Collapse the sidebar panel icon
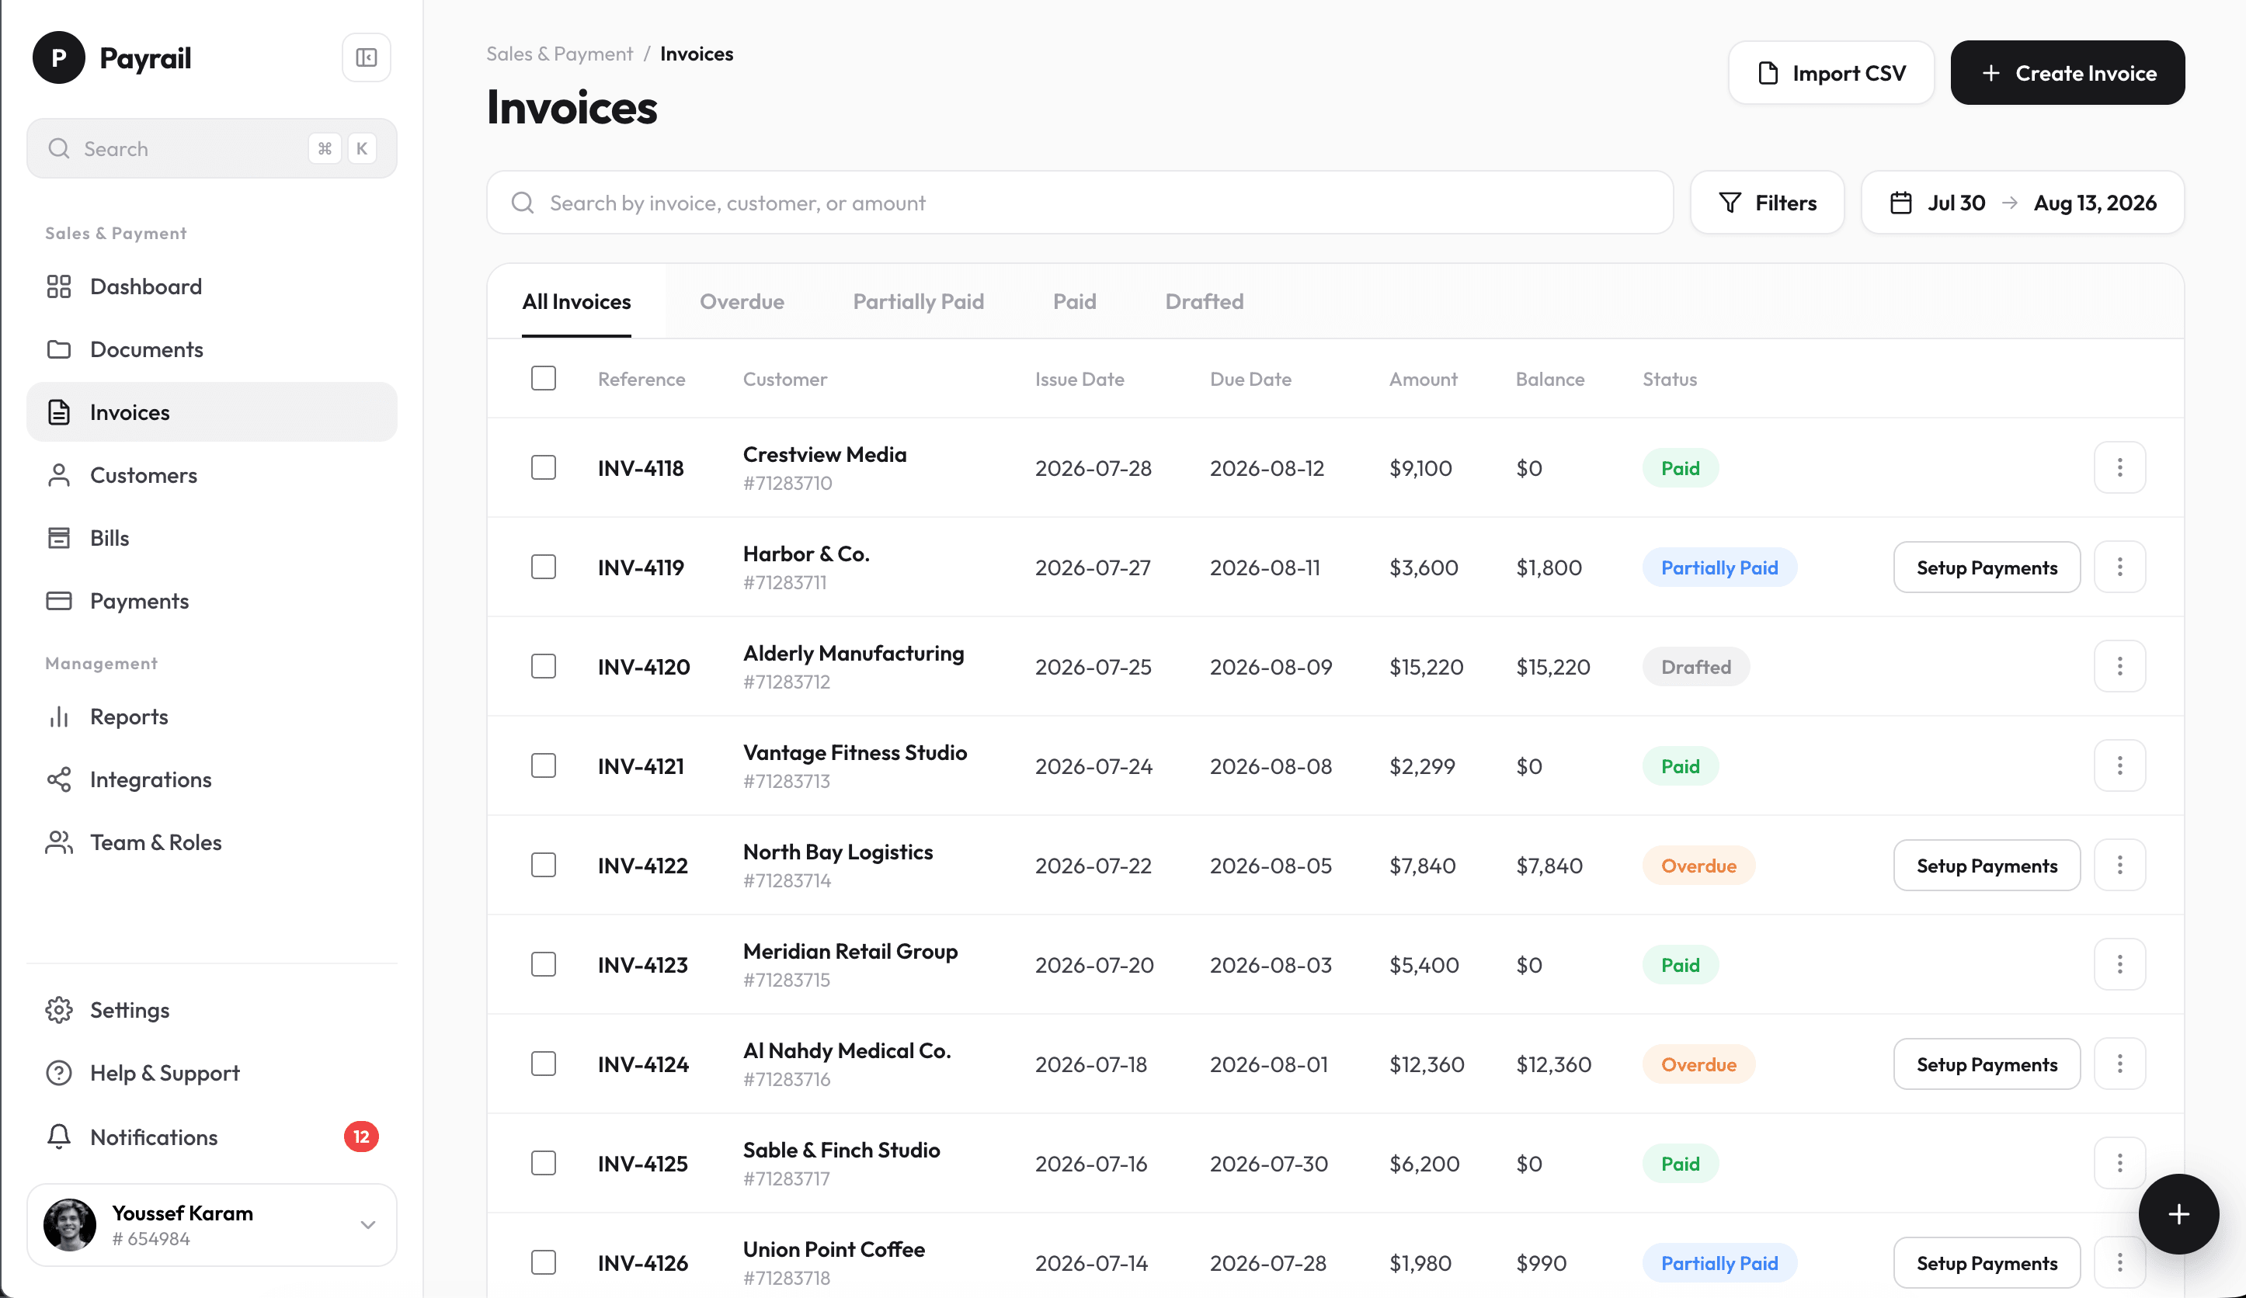Viewport: 2246px width, 1298px height. tap(366, 58)
